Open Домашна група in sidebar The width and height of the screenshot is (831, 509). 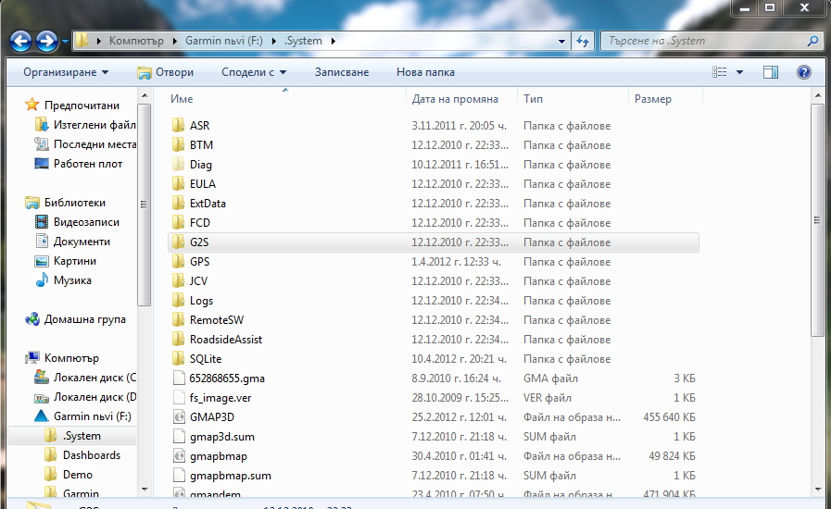point(85,319)
